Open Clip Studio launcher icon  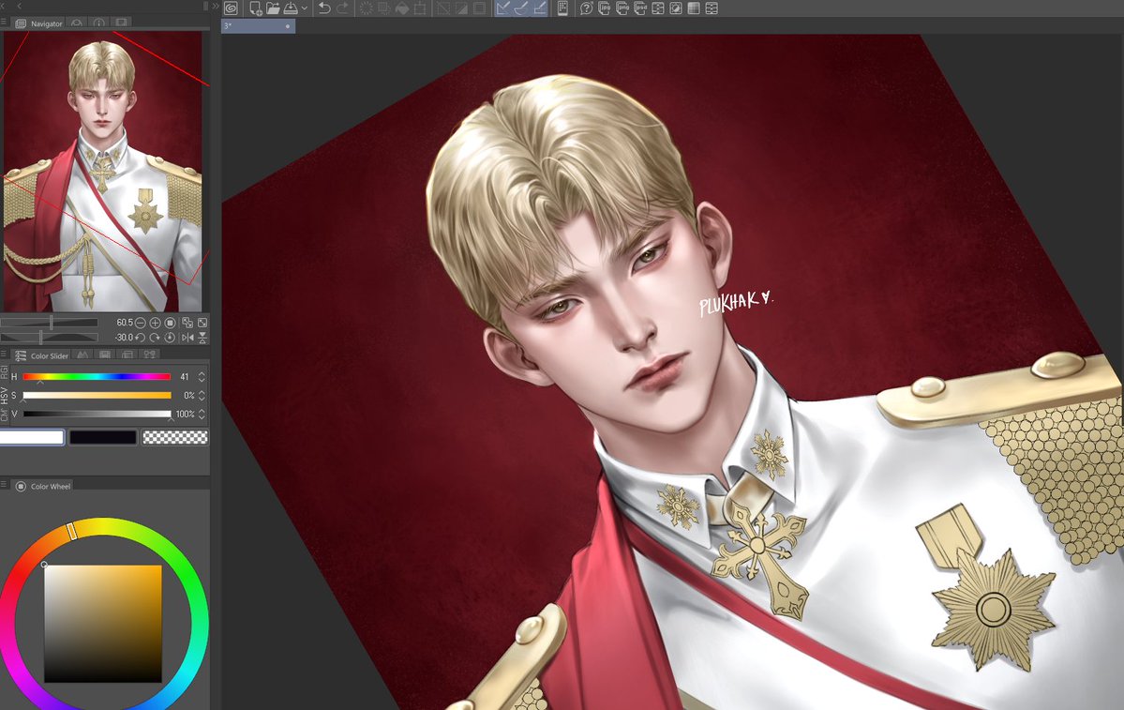231,8
